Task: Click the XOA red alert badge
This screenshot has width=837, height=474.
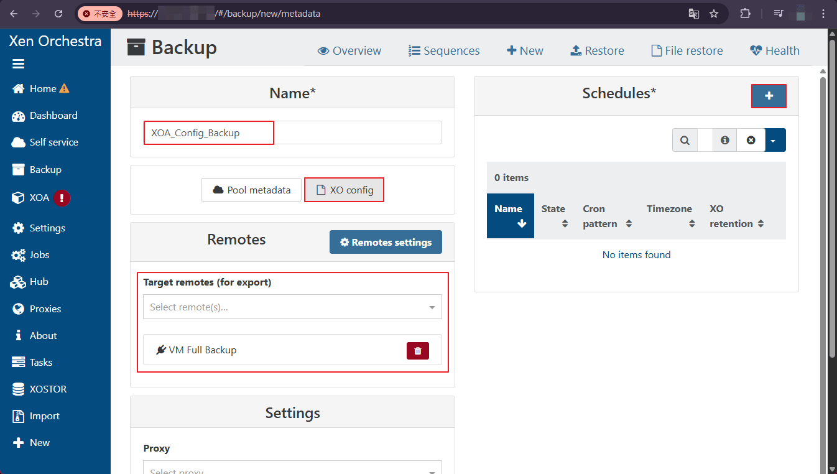Action: click(x=62, y=198)
